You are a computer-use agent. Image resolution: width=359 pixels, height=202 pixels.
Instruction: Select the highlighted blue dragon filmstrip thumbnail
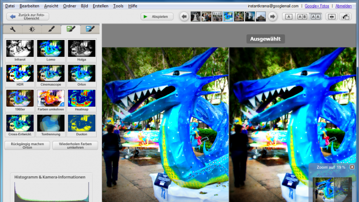click(228, 17)
